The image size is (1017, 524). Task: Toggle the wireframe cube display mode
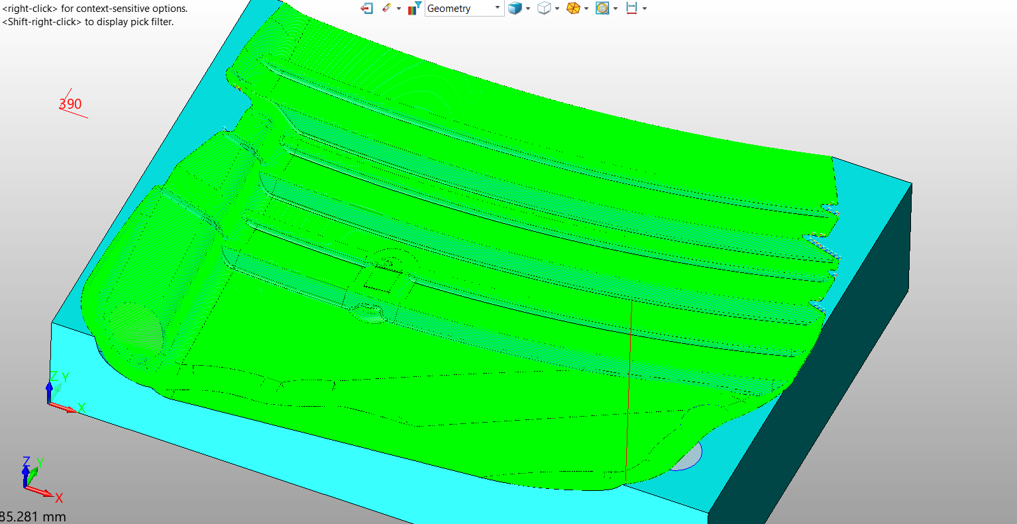(544, 8)
